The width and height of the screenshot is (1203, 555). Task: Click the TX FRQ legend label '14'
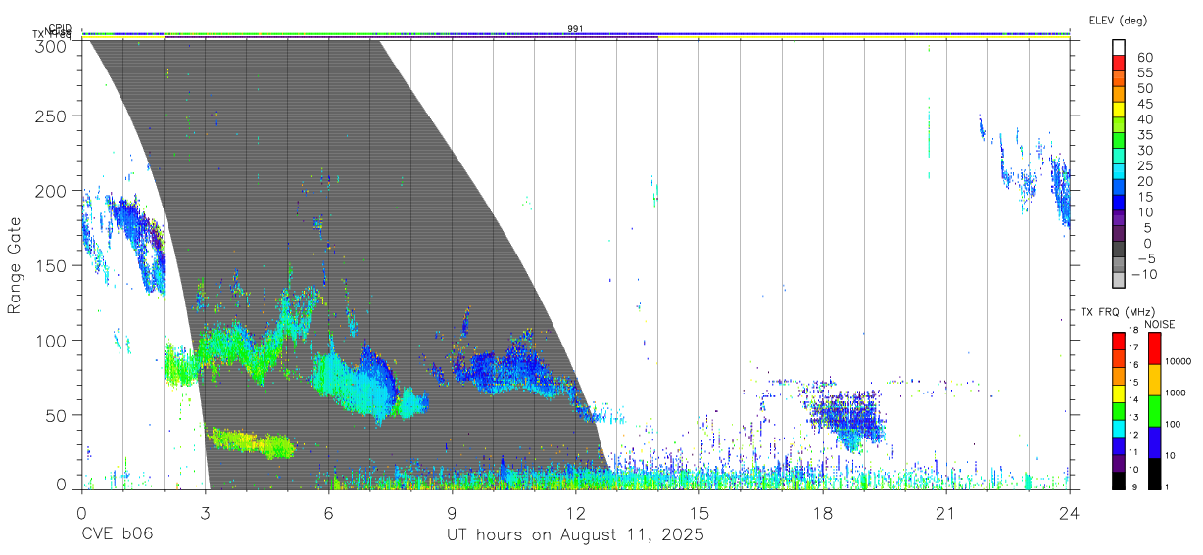[x=1132, y=399]
